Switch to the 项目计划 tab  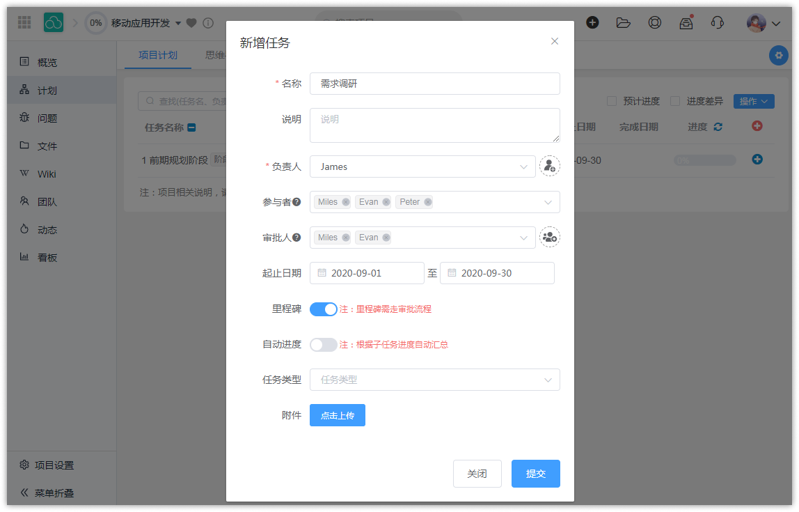[x=158, y=55]
